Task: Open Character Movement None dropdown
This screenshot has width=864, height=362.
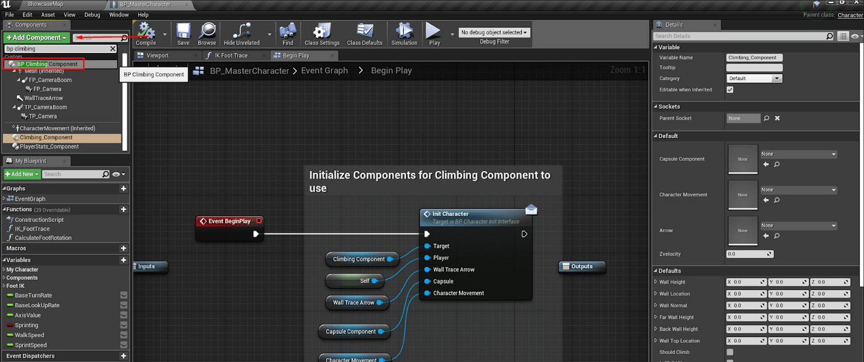Action: tap(799, 189)
